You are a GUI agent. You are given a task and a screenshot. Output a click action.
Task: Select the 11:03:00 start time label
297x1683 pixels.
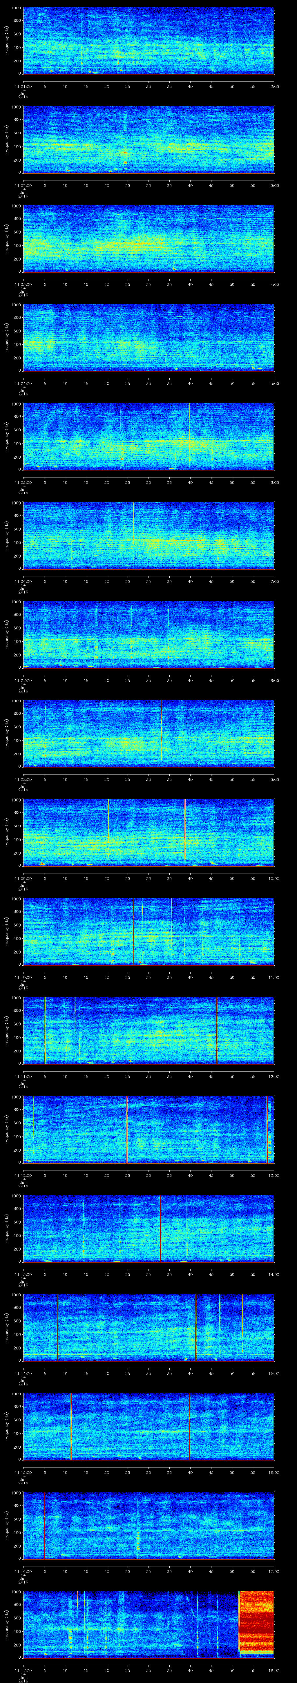(x=23, y=284)
